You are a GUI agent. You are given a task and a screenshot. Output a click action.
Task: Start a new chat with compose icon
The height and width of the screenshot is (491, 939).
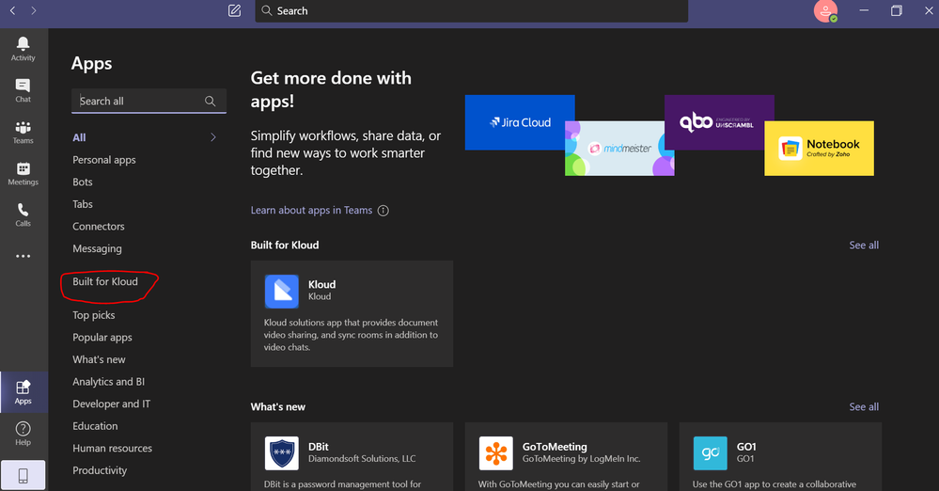coord(234,10)
